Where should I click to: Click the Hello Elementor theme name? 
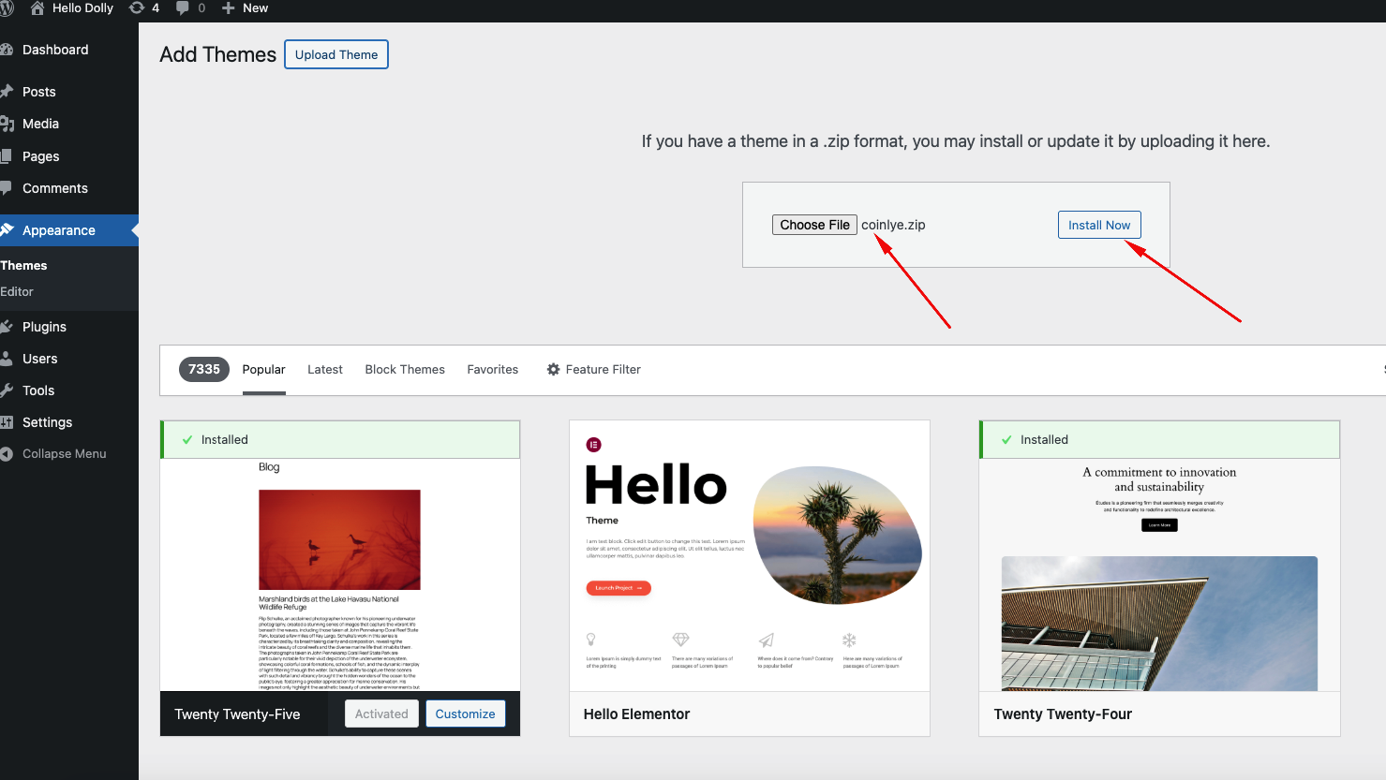(637, 714)
